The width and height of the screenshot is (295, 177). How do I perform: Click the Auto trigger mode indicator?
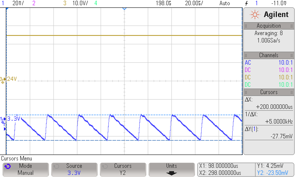(225, 3)
